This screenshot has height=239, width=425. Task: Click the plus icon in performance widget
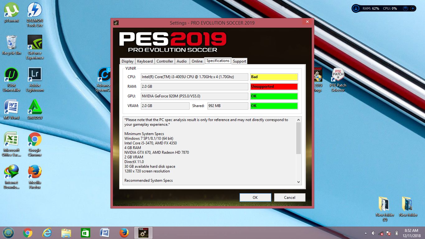coord(413,8)
